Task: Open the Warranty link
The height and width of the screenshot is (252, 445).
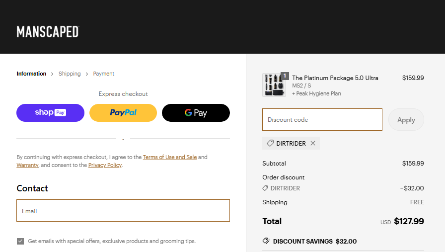Action: coord(27,165)
